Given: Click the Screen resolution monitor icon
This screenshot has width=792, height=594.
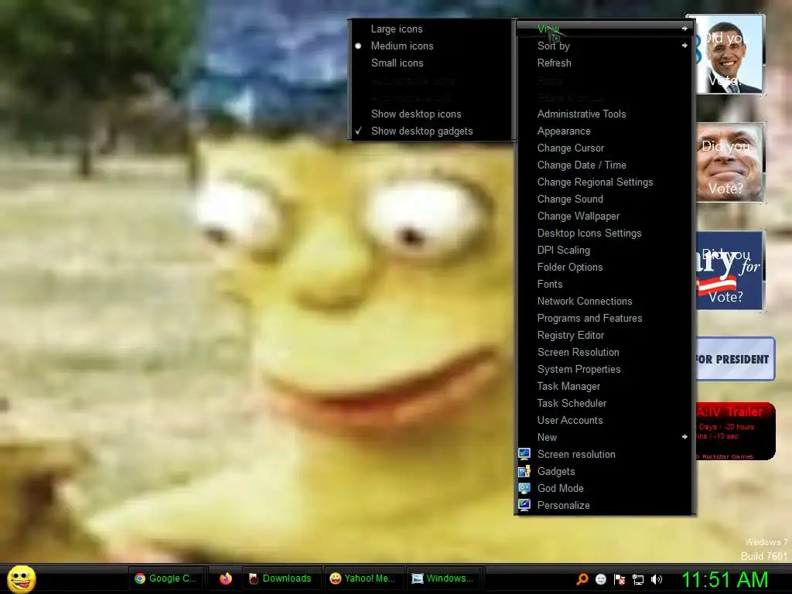Looking at the screenshot, I should click(x=524, y=454).
